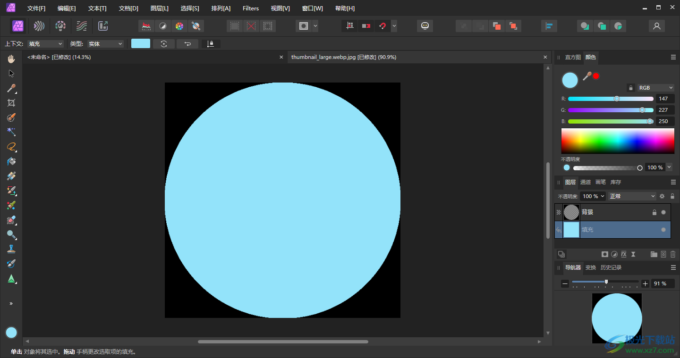Pick the Flood Fill bucket tool
Screen dimensions: 680x358
11,161
